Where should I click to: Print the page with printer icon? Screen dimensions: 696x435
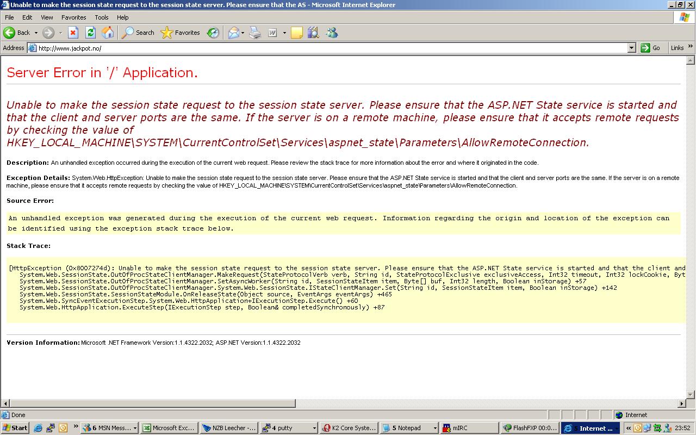coord(255,33)
